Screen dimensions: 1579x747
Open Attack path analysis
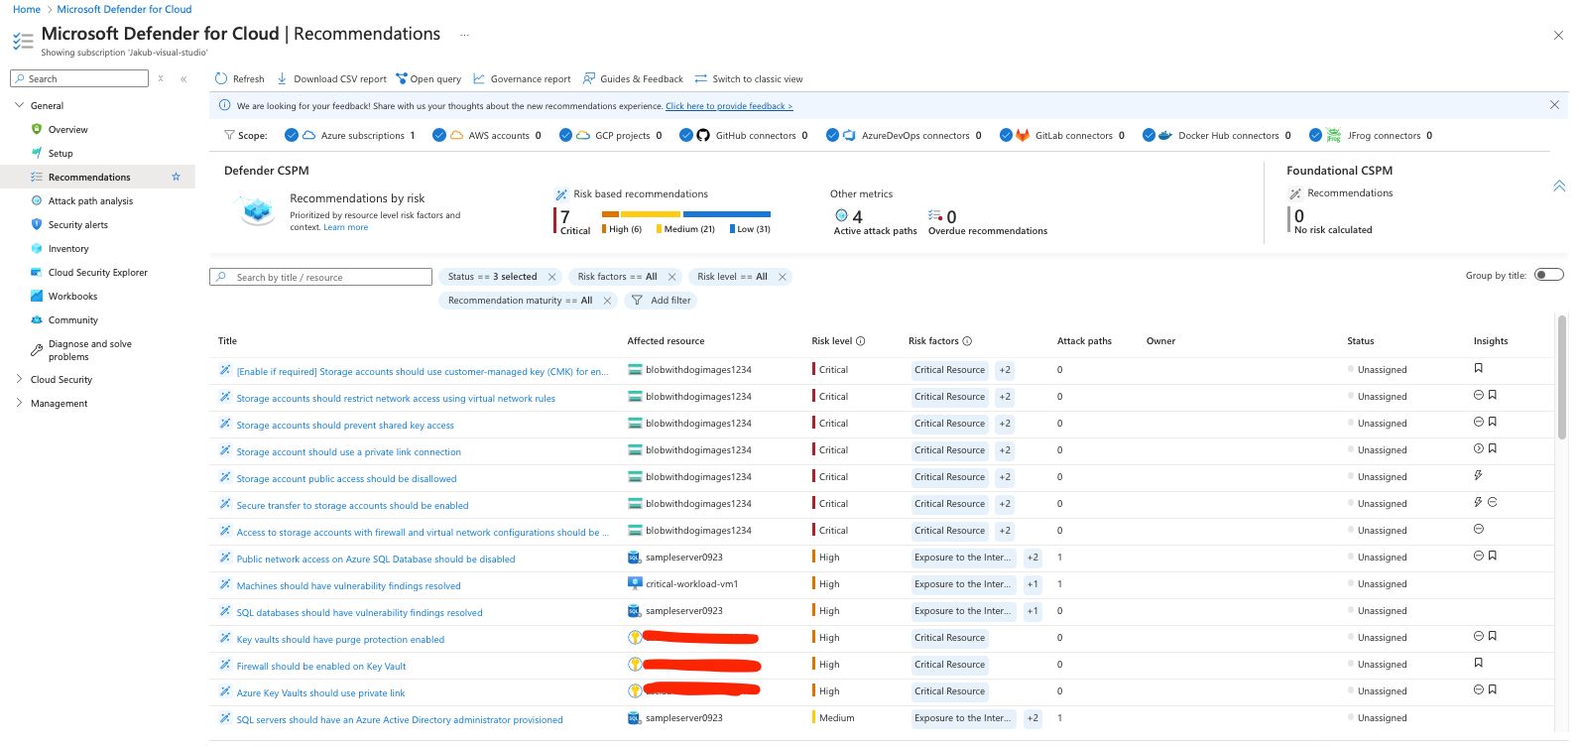(x=90, y=200)
